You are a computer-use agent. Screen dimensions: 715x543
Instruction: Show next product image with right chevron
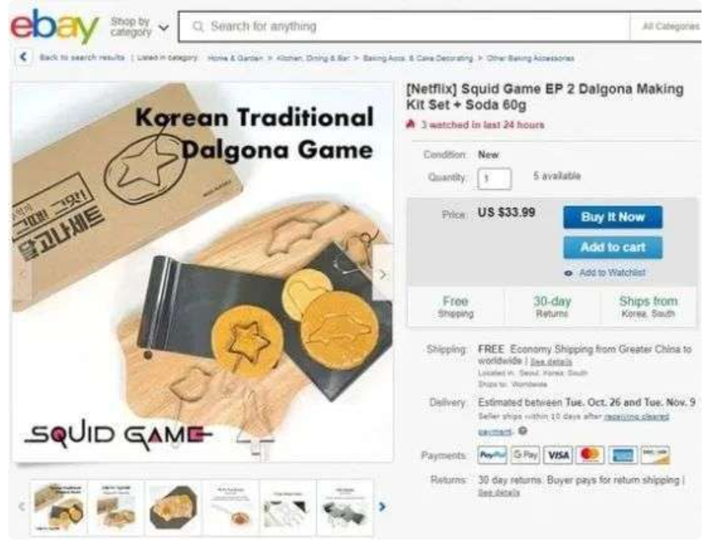click(382, 274)
